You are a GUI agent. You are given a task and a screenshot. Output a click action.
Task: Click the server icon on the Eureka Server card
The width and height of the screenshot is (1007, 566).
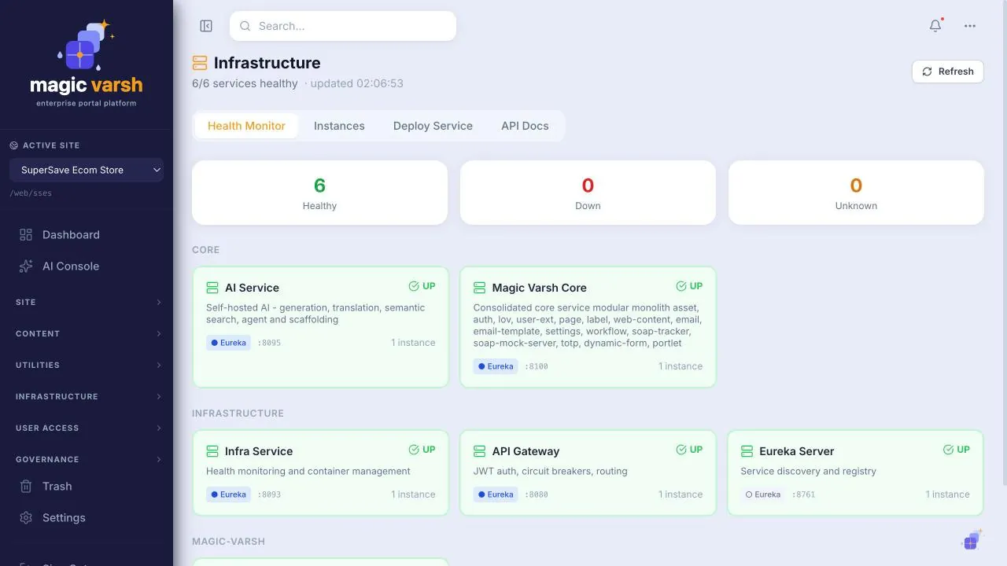pyautogui.click(x=747, y=451)
